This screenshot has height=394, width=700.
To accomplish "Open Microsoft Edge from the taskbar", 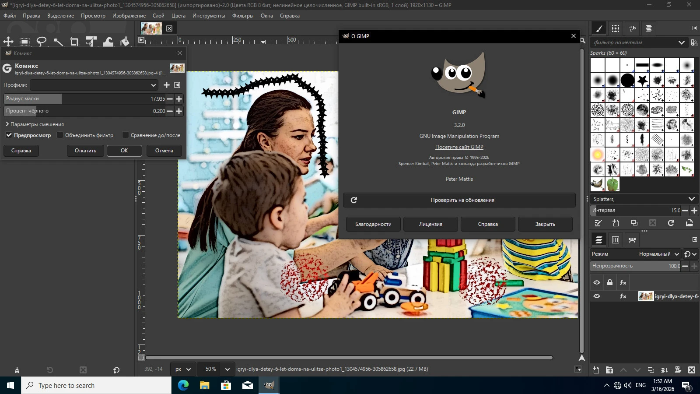I will click(x=183, y=385).
